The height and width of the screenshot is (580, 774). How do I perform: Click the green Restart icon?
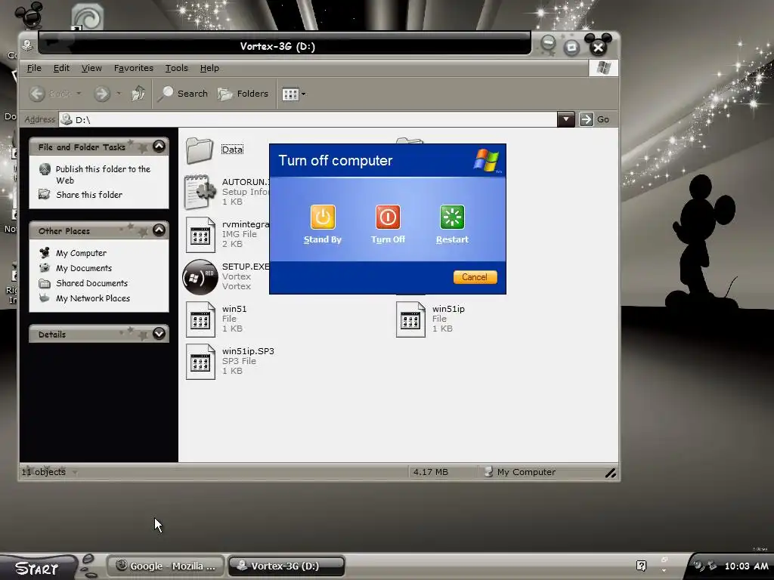452,217
